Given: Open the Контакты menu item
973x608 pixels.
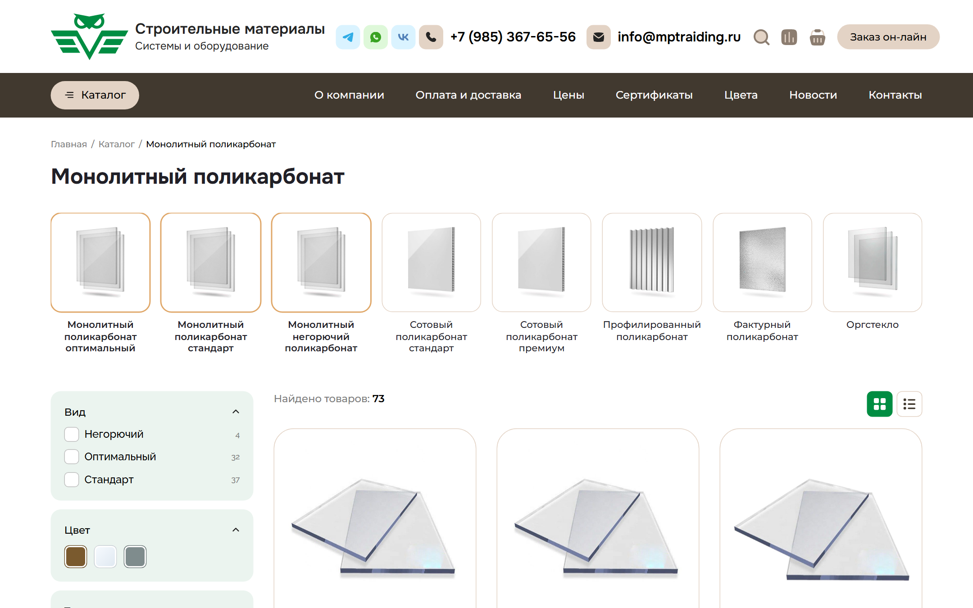Looking at the screenshot, I should point(895,95).
